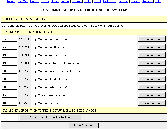The height and width of the screenshot is (130, 168).
Task: Click the Customize Script's Return Traffic System title
Action: click(84, 10)
